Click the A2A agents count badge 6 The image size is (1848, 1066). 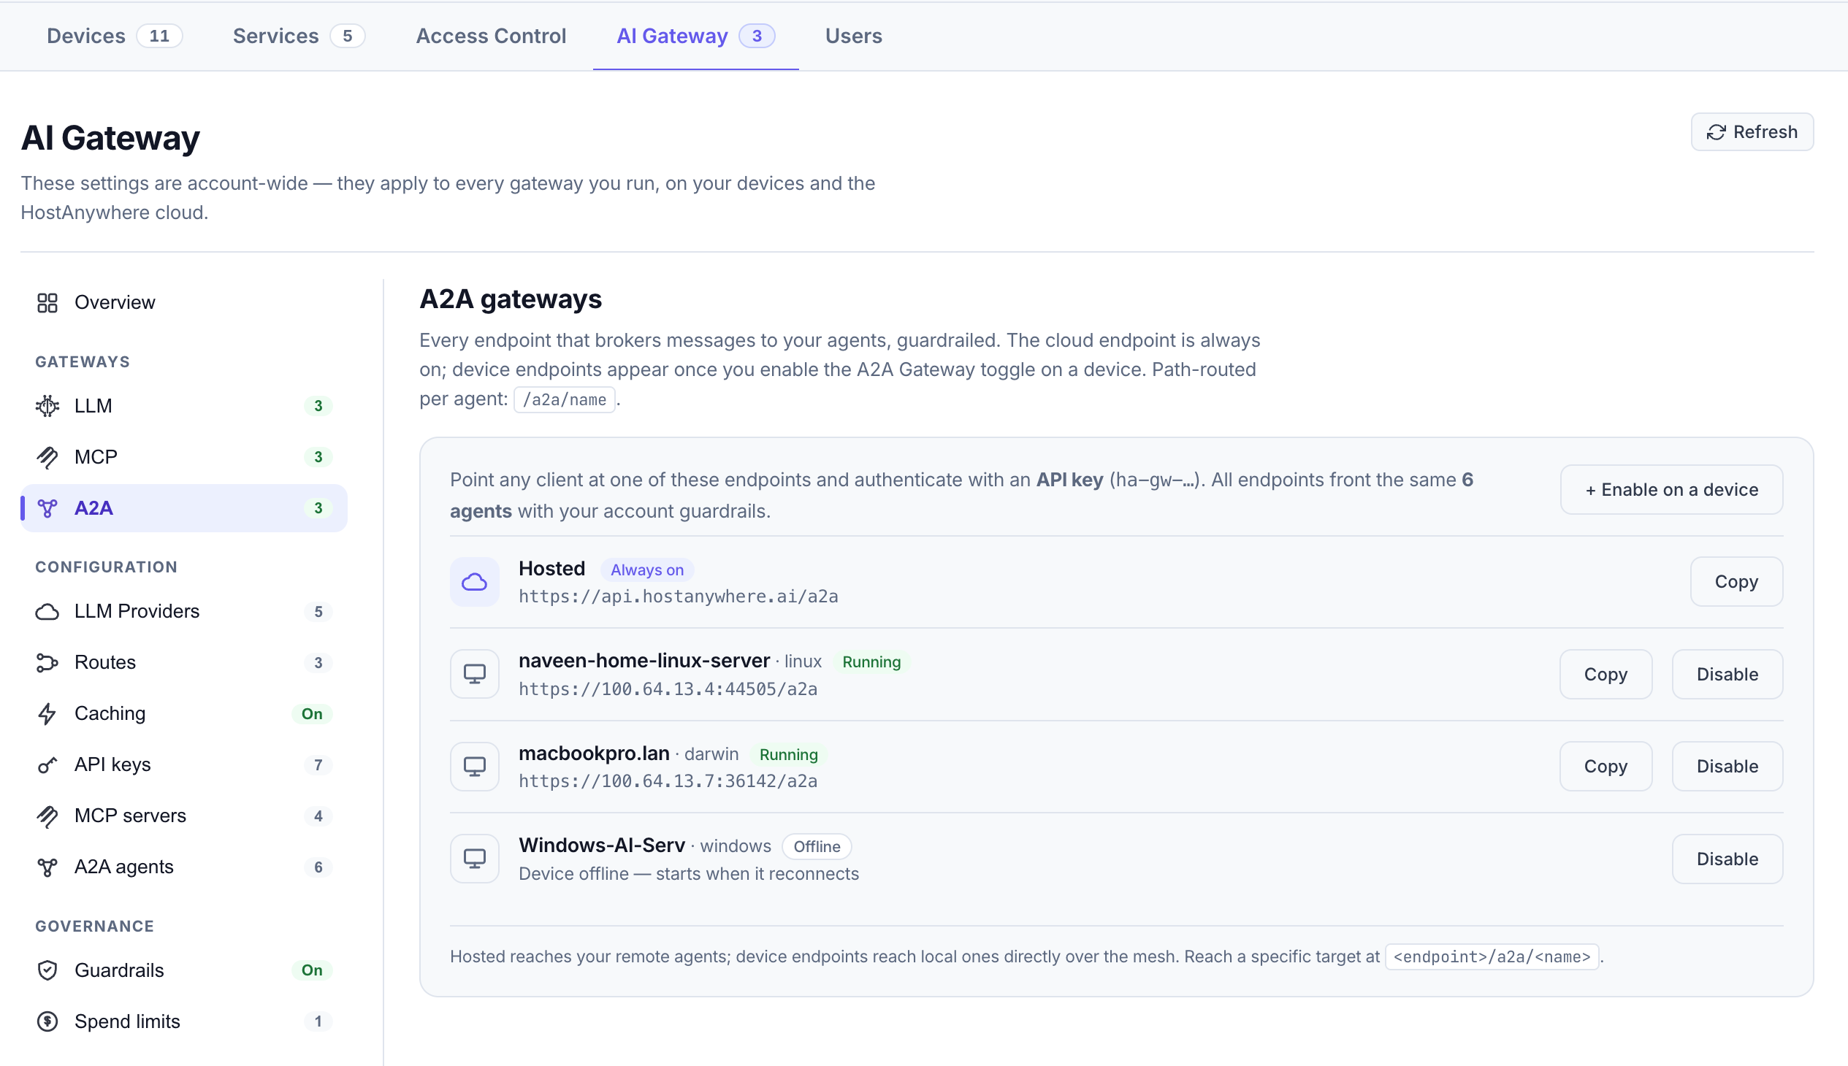coord(318,867)
